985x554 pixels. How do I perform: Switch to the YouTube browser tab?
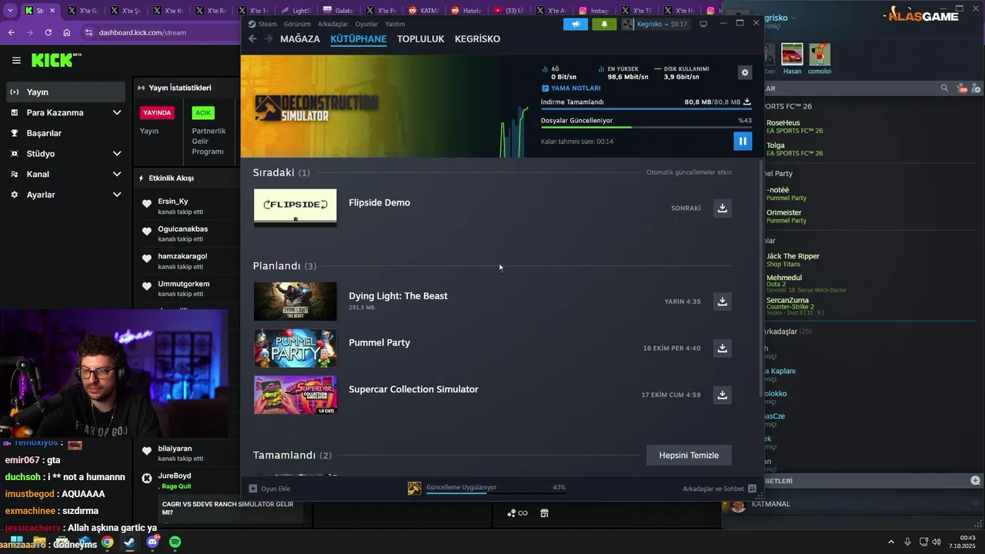(x=508, y=11)
